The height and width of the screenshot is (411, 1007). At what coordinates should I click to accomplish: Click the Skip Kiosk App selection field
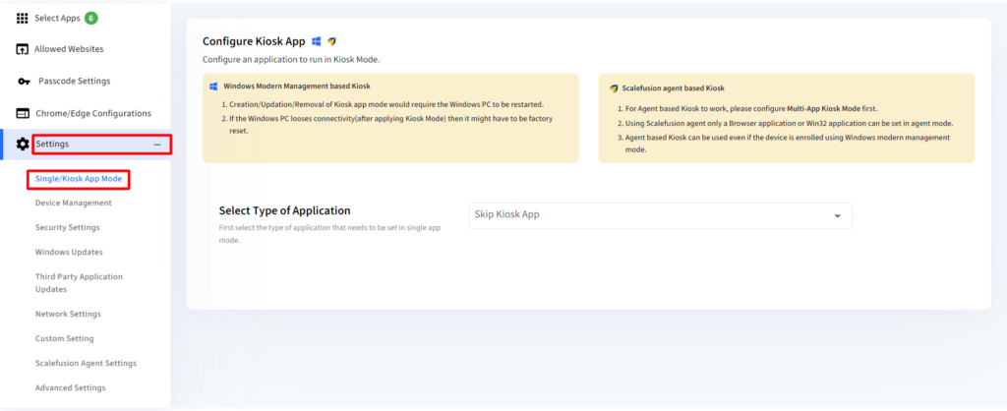pyautogui.click(x=660, y=215)
